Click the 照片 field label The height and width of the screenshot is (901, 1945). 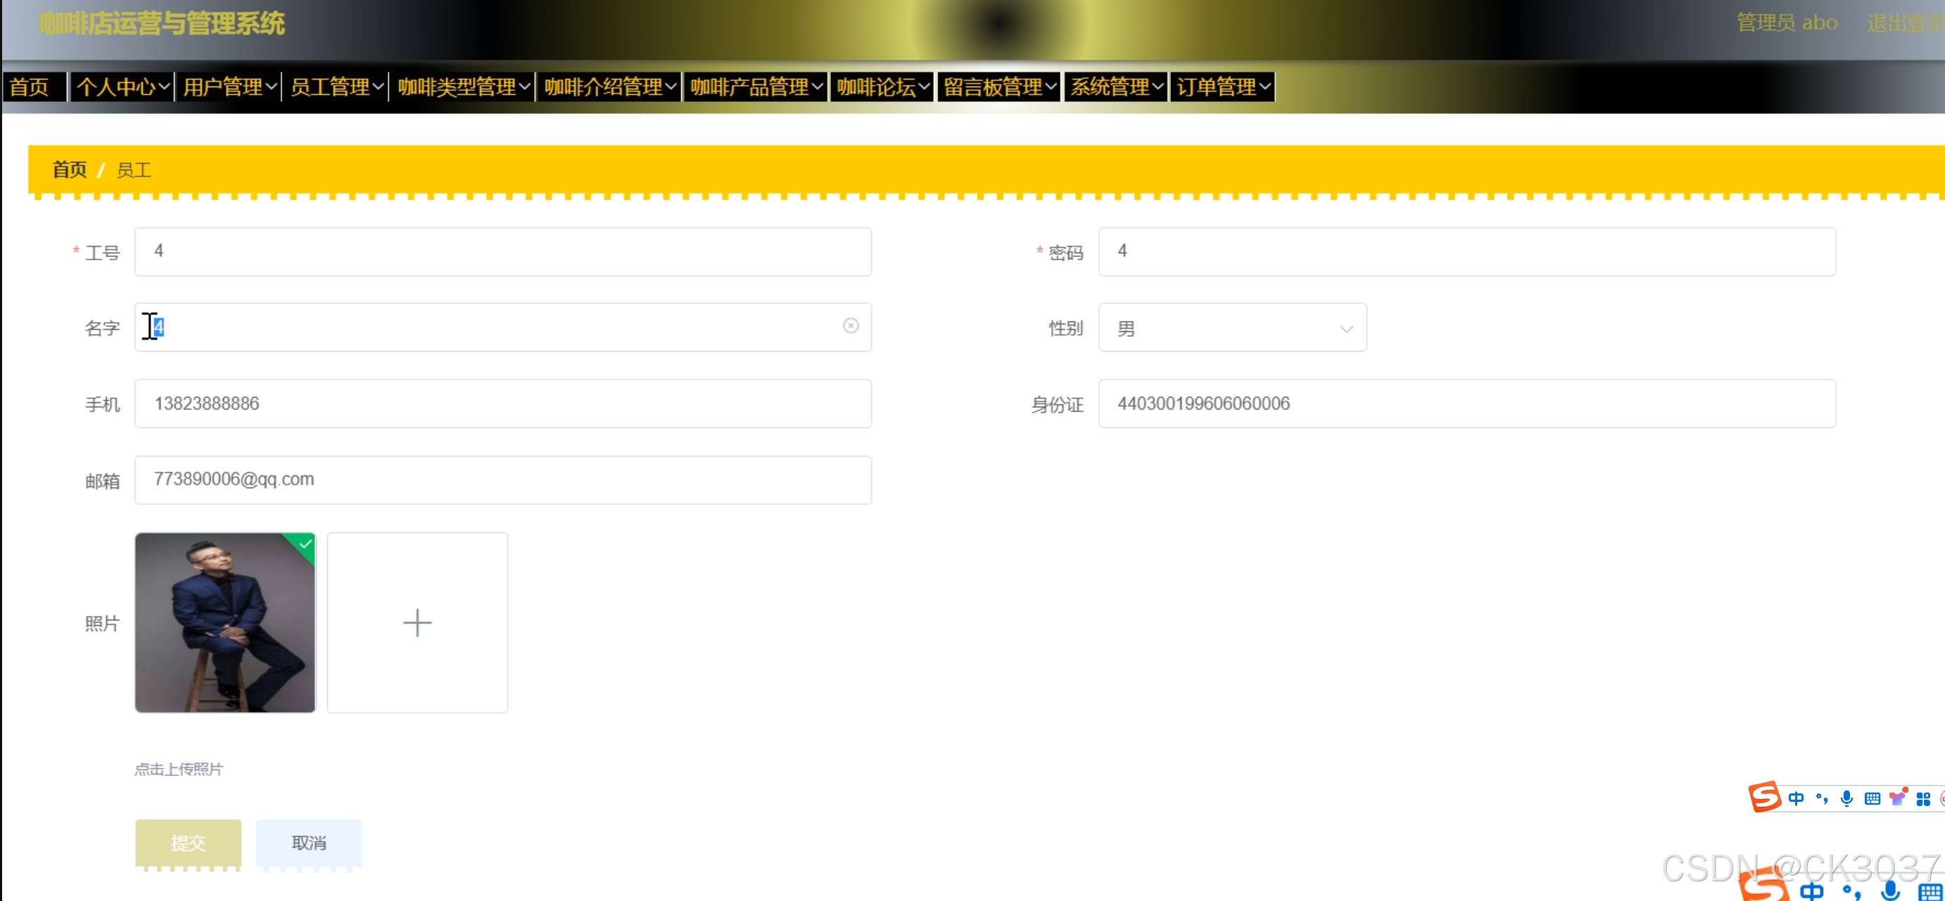pos(102,623)
